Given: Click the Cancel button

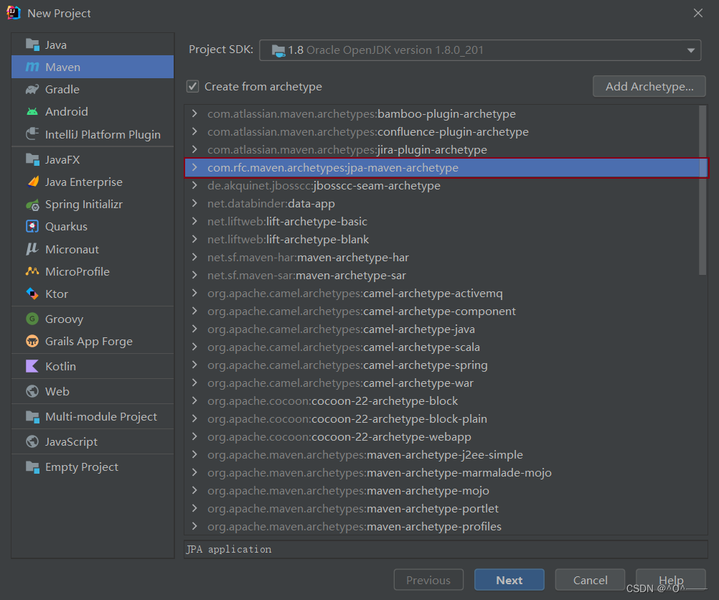Looking at the screenshot, I should [590, 581].
